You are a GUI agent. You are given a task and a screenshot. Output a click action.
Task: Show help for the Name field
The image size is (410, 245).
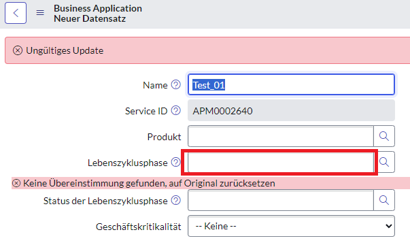click(x=175, y=84)
